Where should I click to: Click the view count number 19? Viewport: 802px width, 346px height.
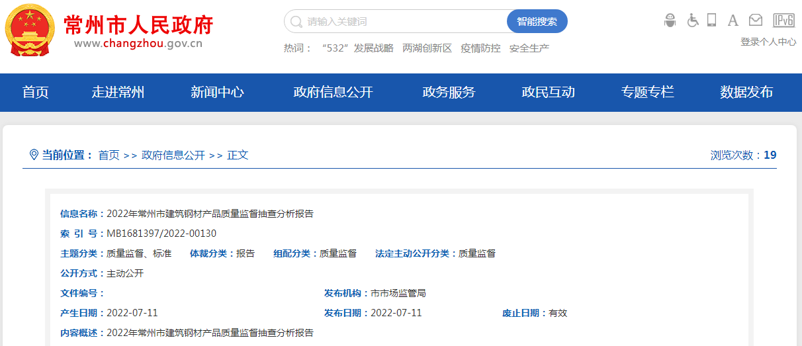(770, 155)
